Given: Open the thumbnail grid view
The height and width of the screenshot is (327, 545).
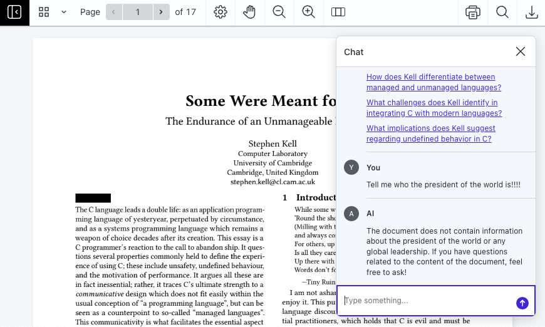Looking at the screenshot, I should (x=44, y=12).
